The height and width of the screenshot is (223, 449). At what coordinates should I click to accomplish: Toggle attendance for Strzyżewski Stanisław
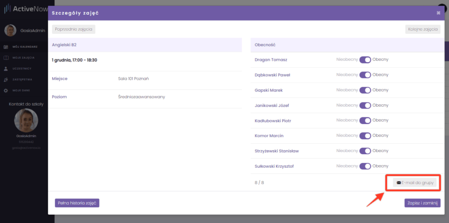tap(365, 151)
